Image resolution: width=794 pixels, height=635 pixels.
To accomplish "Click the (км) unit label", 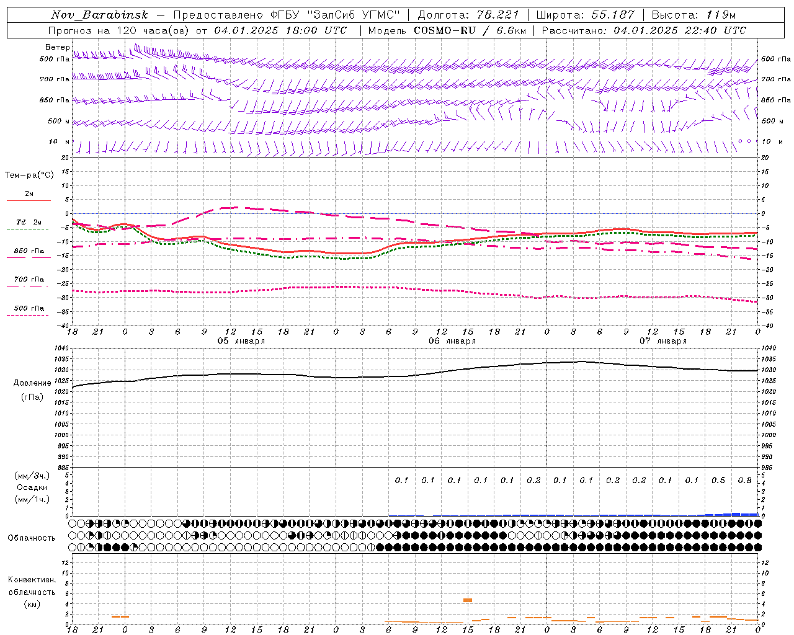I will 32,604.
